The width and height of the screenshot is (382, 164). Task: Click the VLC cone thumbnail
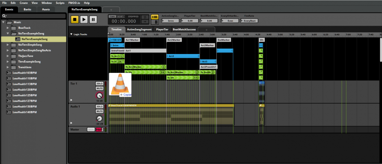(x=120, y=85)
